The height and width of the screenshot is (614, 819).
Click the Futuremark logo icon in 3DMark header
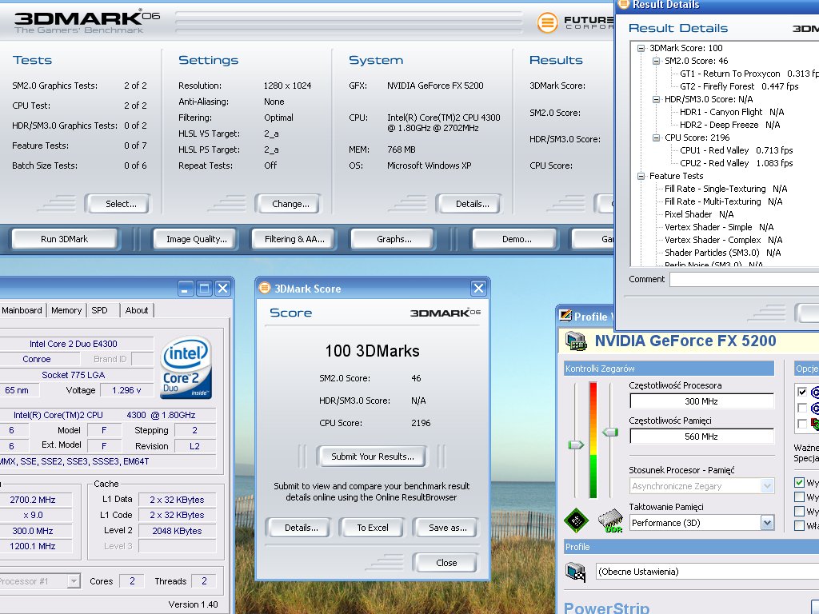tap(547, 22)
